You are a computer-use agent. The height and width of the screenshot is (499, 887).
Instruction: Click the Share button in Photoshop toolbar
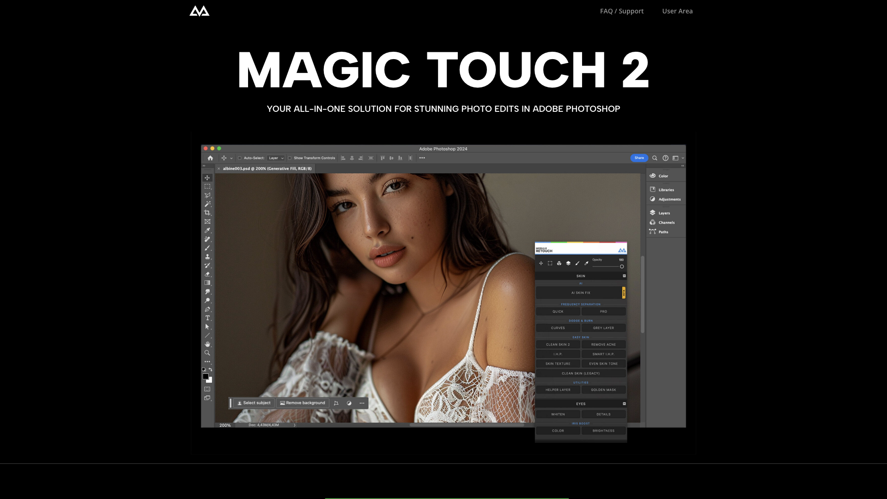(639, 158)
